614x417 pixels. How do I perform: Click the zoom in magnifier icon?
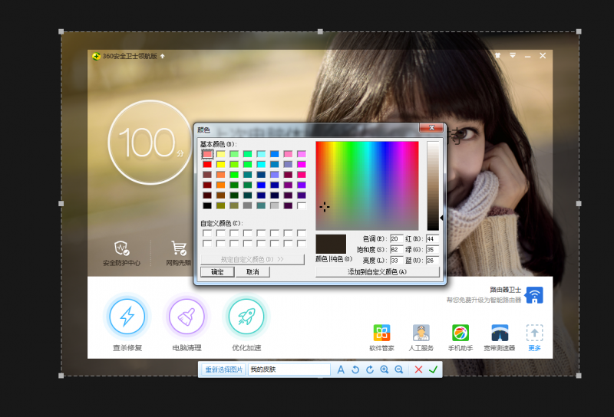pos(384,369)
